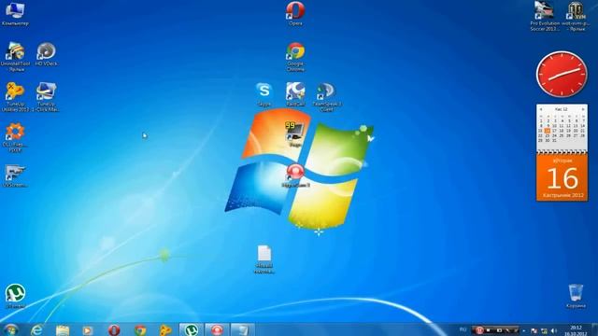Launch Internet Explorer from the taskbar
The image size is (598, 336).
coord(37,329)
